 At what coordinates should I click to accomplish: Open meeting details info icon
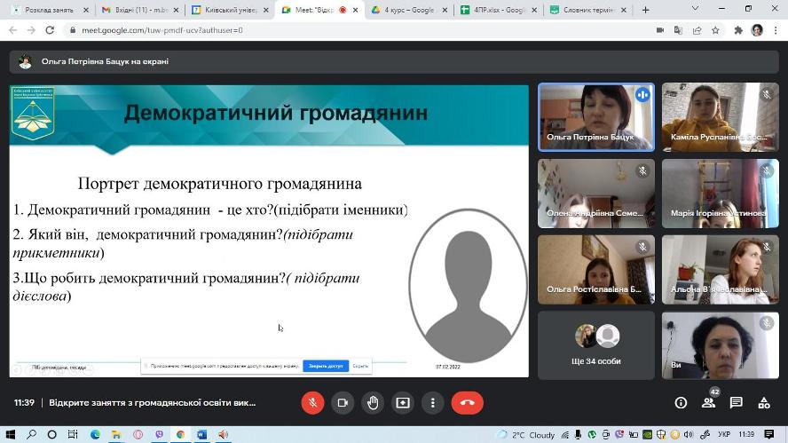tap(681, 403)
